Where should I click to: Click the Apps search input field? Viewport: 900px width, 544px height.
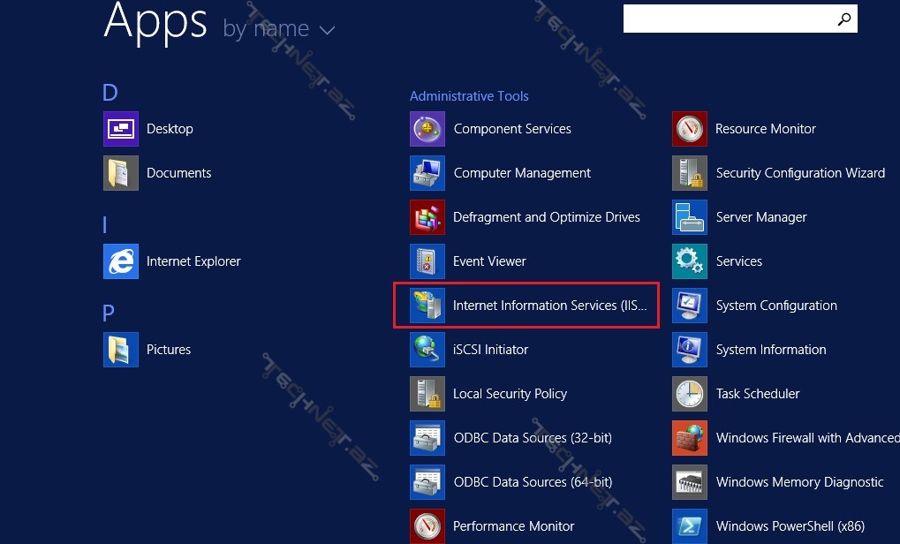728,19
